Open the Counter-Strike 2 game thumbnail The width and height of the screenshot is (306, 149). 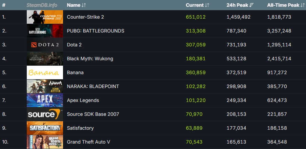(45, 17)
